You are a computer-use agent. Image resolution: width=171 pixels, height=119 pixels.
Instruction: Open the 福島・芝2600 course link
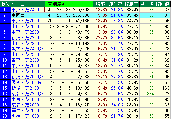coord(25,110)
